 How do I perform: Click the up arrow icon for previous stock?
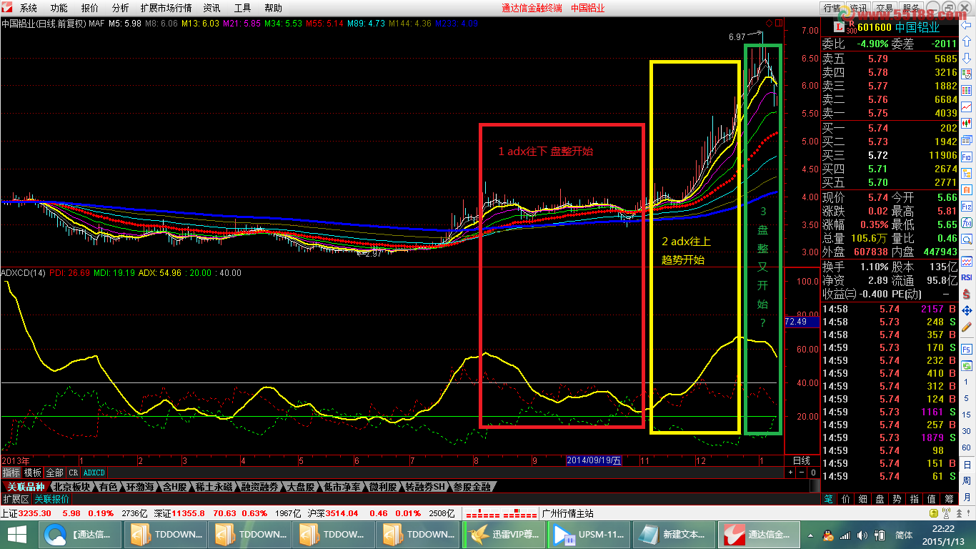tap(966, 41)
